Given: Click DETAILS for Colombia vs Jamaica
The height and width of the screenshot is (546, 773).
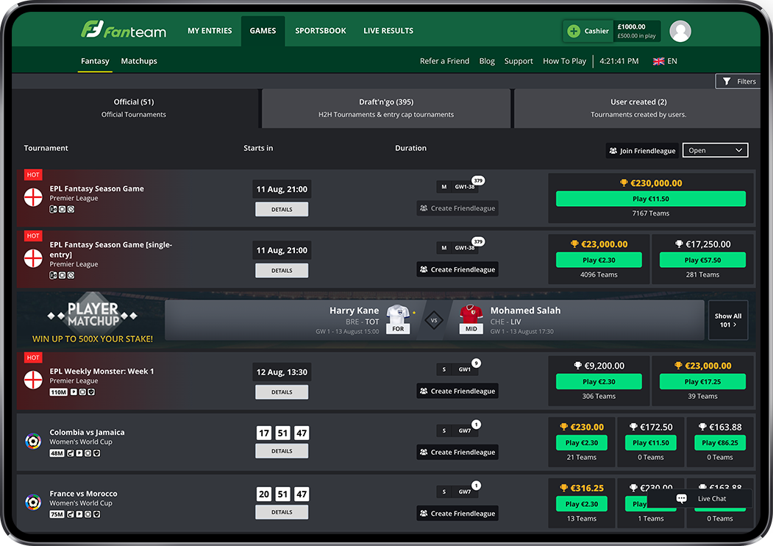Looking at the screenshot, I should pyautogui.click(x=282, y=451).
